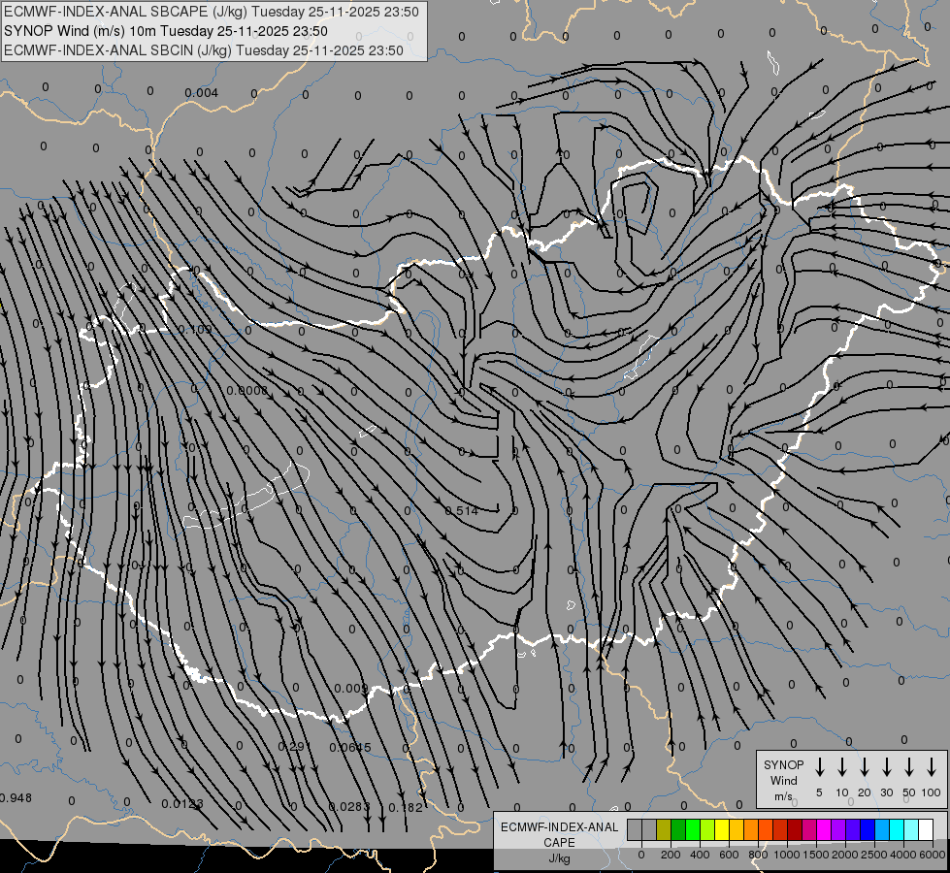The height and width of the screenshot is (873, 950).
Task: Click the 400 tick label on CAPE scale
Action: [700, 855]
